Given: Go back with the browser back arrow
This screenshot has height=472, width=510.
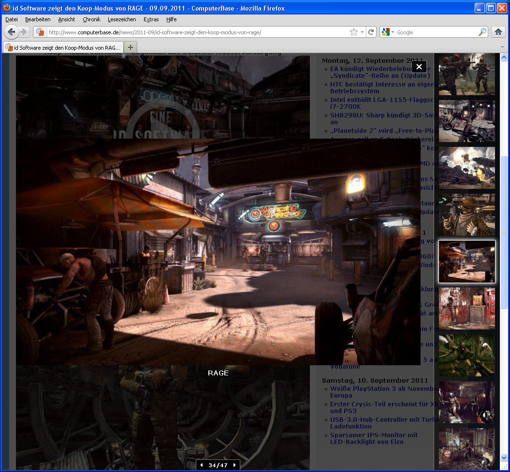Looking at the screenshot, I should point(12,32).
